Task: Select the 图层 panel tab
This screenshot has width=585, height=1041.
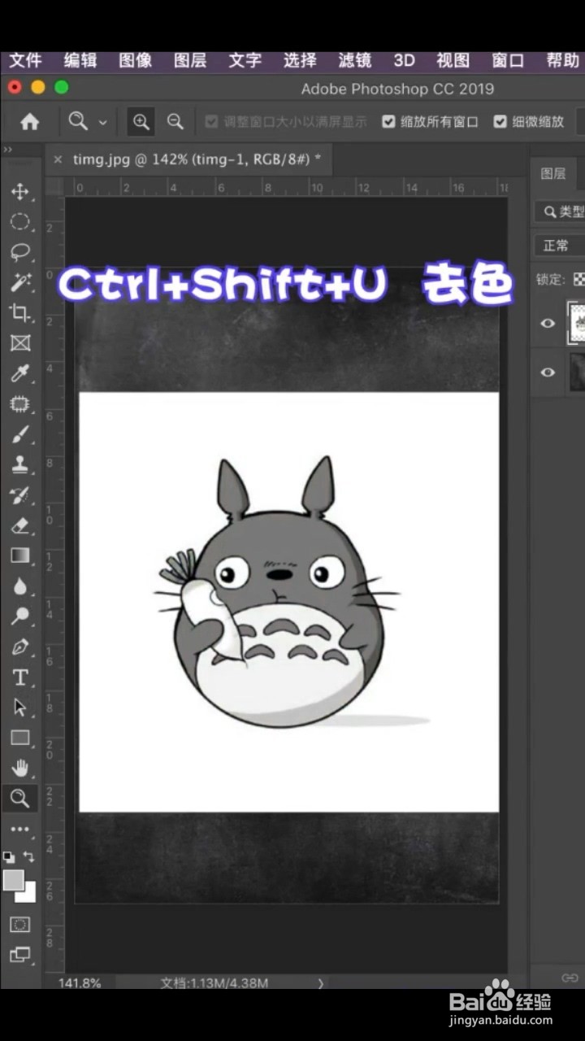Action: point(553,173)
